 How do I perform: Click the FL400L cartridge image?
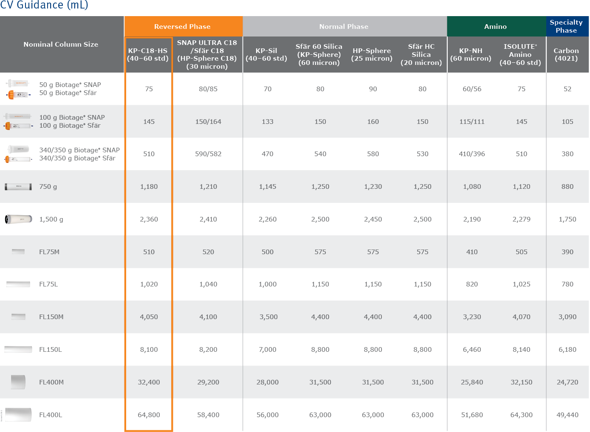click(18, 415)
